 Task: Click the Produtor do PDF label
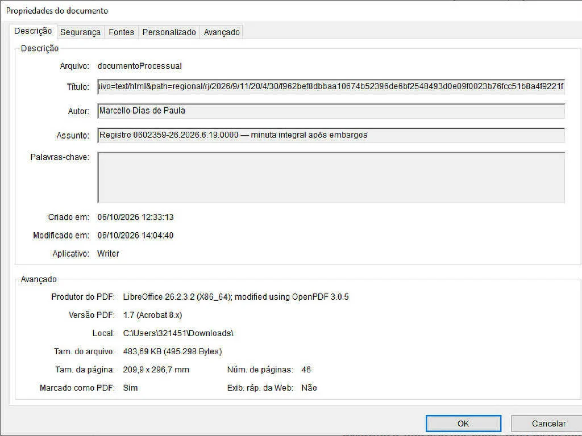83,297
